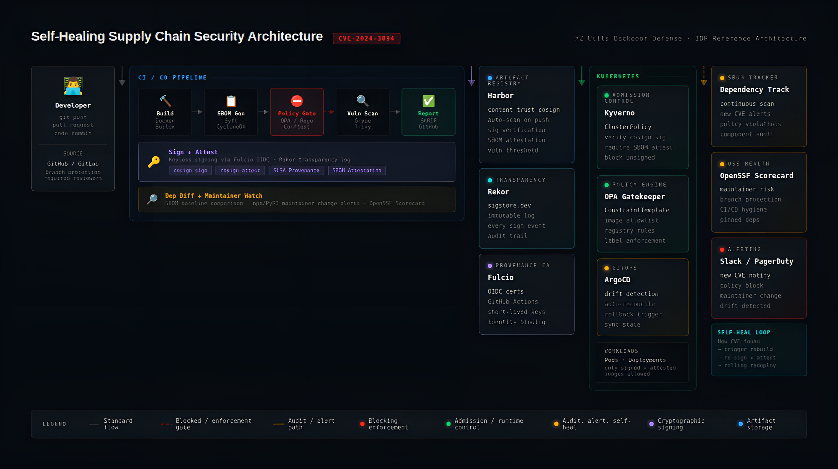
Task: Click the Vuln Scan magnifier icon
Action: pos(362,101)
